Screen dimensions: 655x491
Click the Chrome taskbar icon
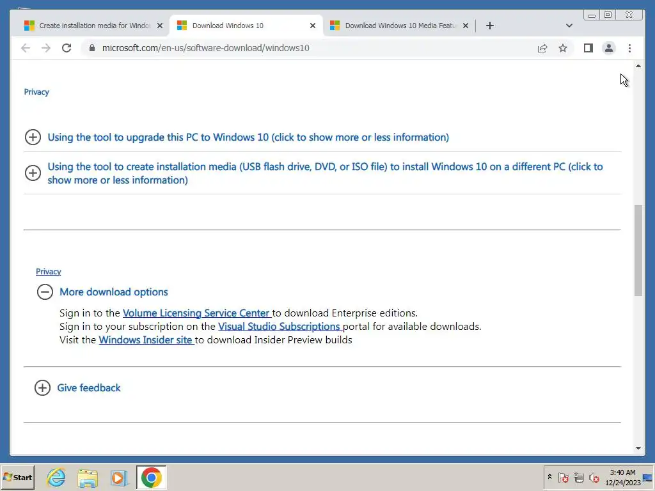click(151, 478)
